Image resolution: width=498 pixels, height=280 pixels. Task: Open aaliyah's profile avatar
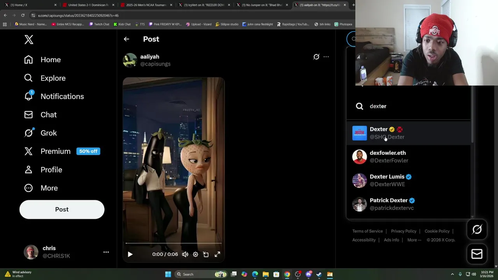[x=130, y=60]
